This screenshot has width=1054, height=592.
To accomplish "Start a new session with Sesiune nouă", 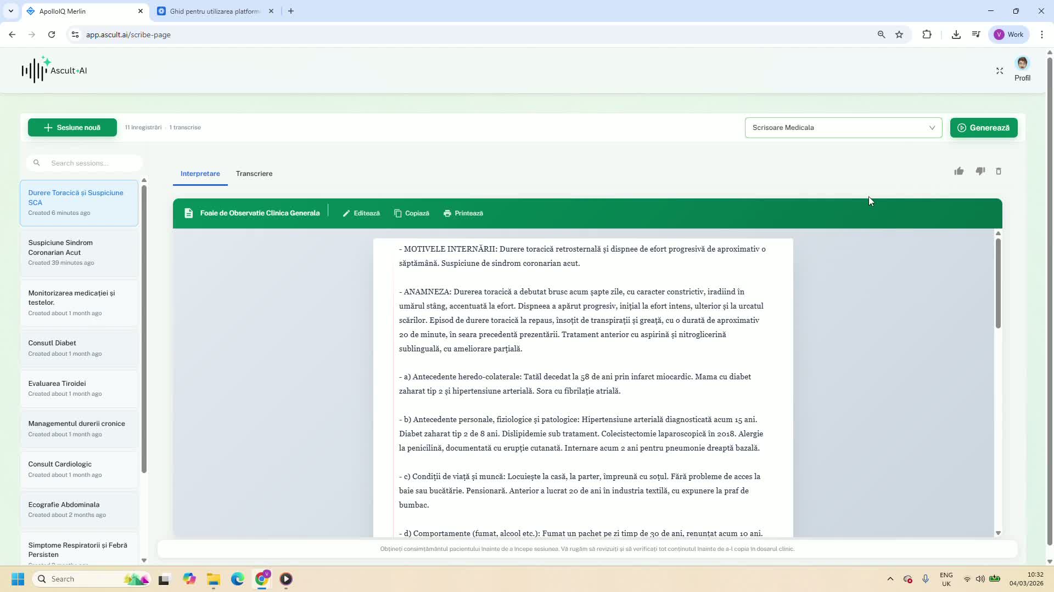I will [x=72, y=128].
